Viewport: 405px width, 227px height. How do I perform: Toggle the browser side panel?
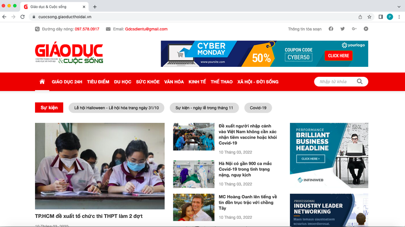(x=380, y=17)
